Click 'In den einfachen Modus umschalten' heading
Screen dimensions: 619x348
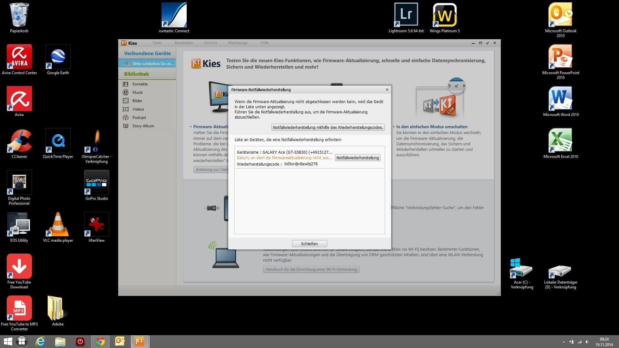tap(432, 127)
